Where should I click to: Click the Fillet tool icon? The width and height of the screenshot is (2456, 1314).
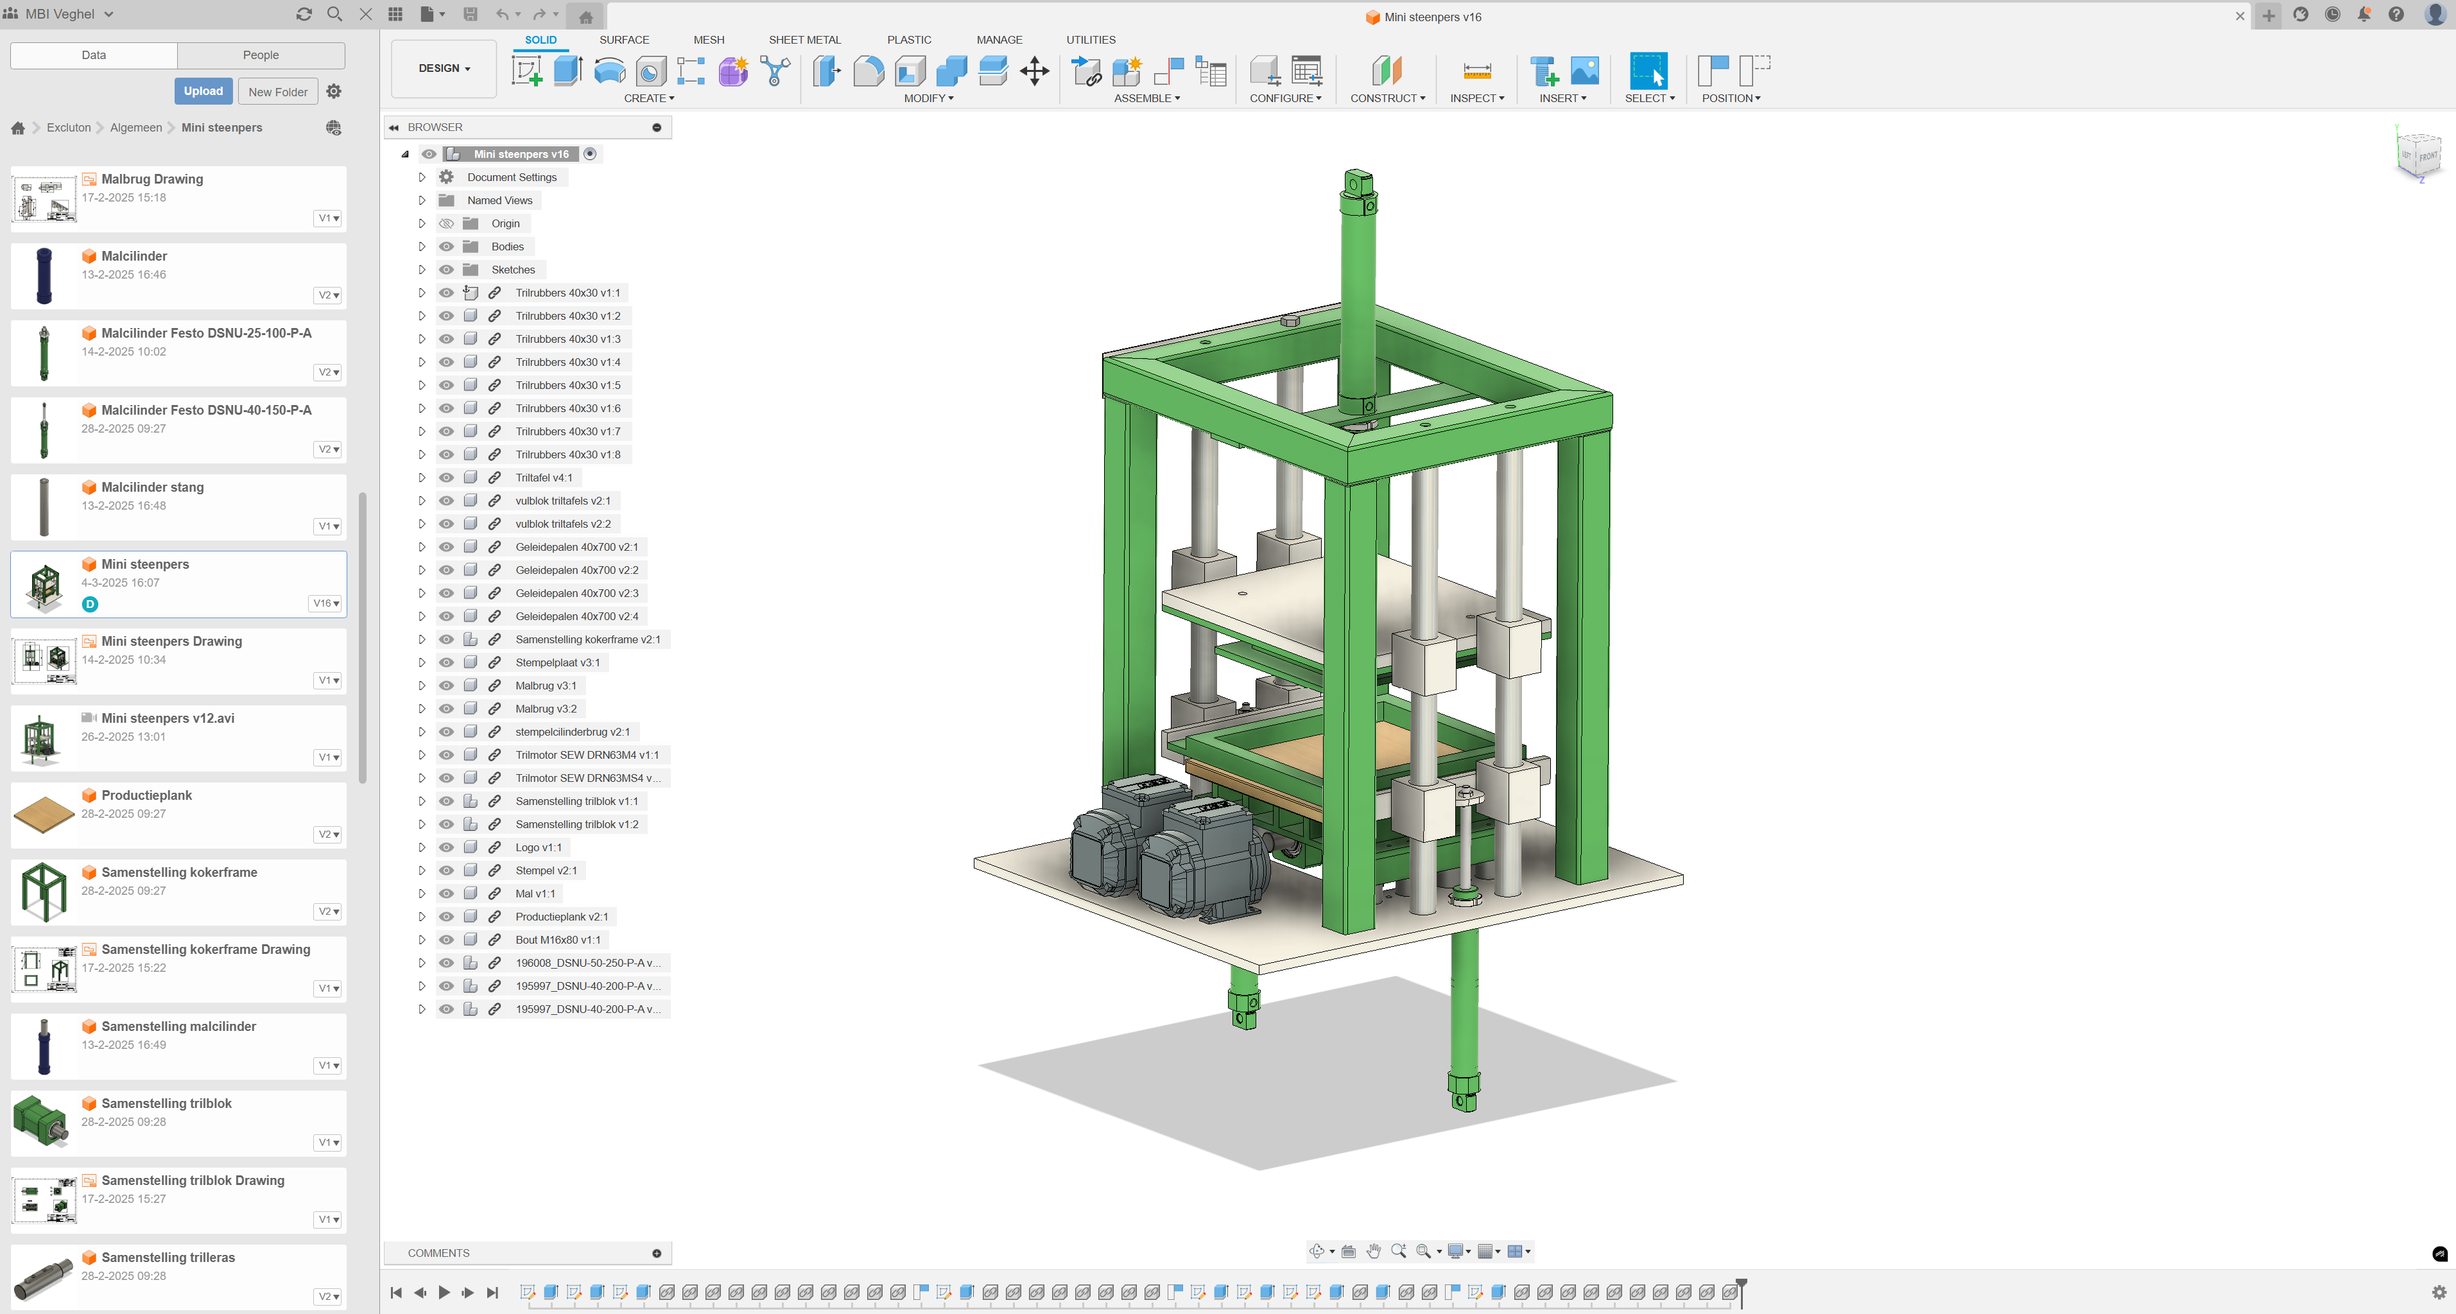pyautogui.click(x=869, y=71)
